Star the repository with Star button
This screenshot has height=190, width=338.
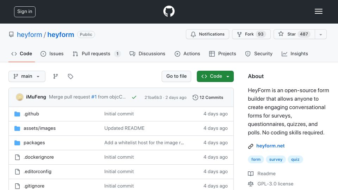click(294, 34)
